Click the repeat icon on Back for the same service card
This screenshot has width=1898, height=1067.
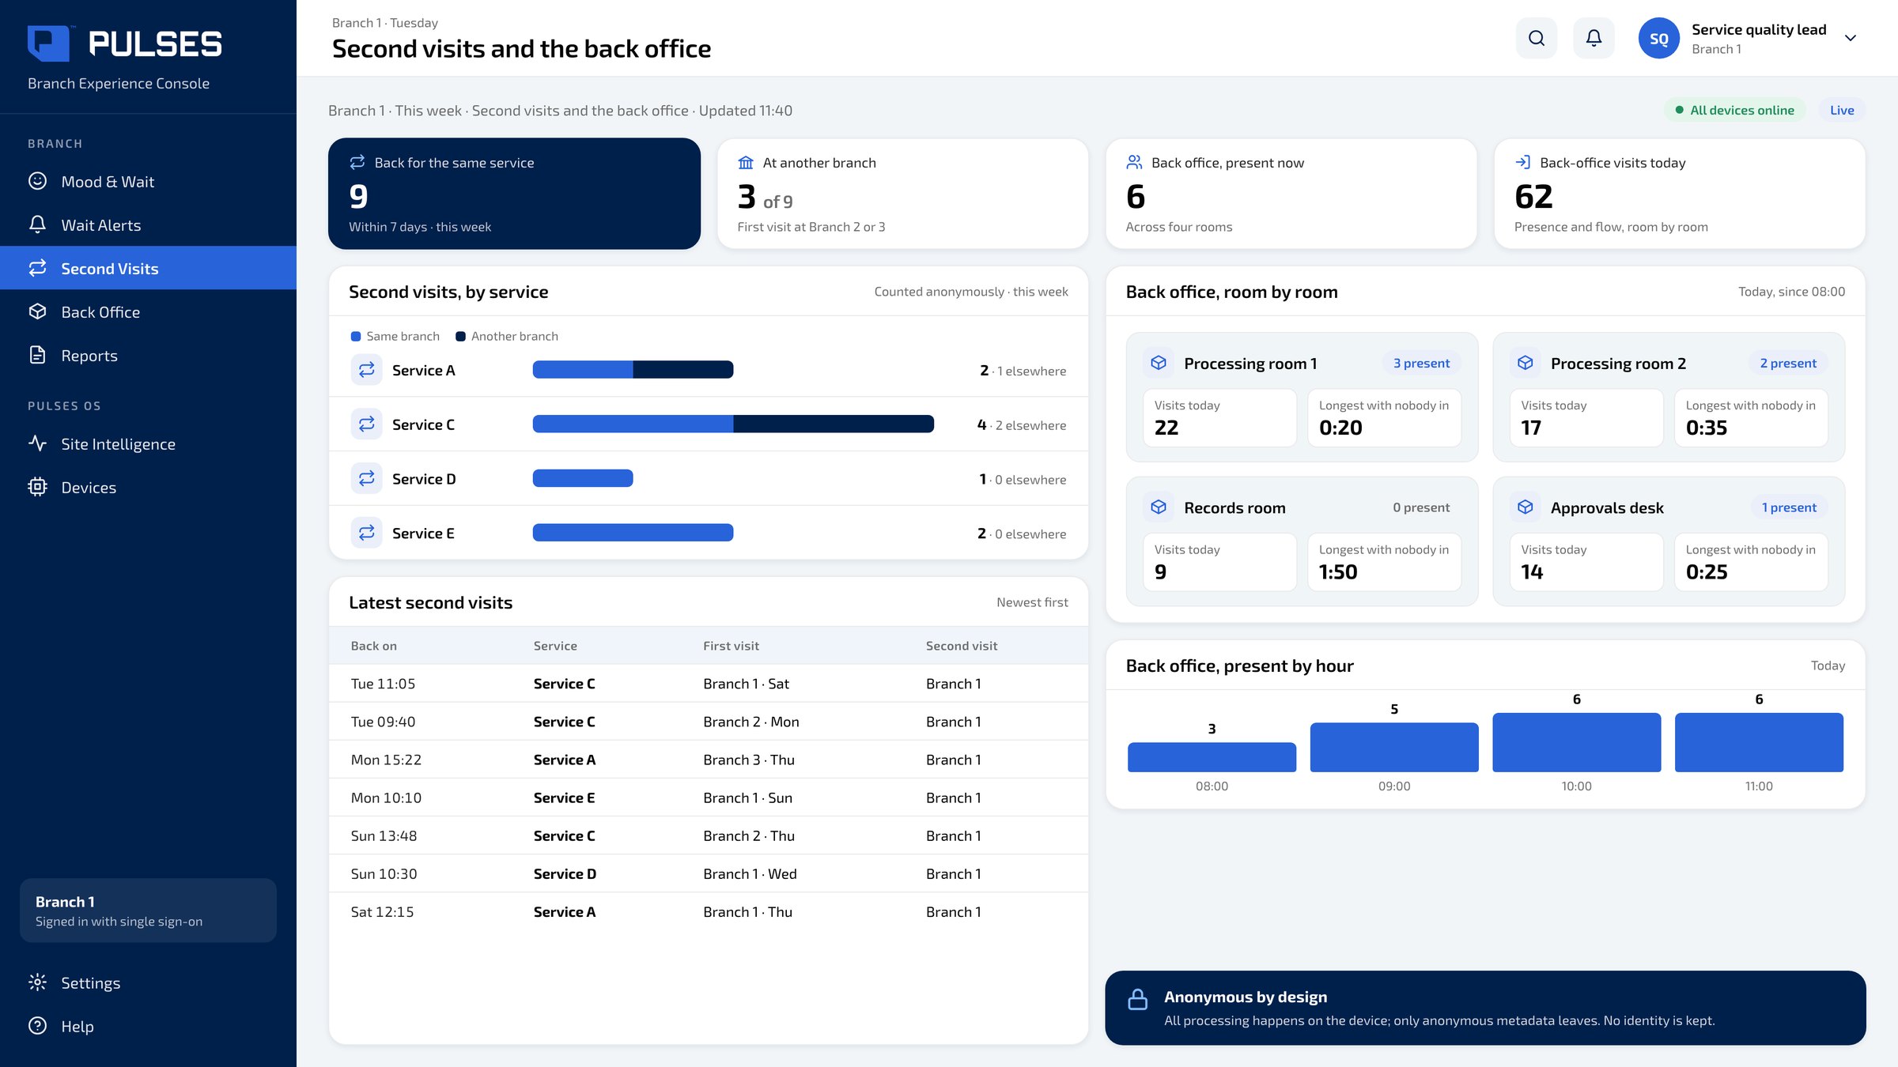pyautogui.click(x=357, y=162)
